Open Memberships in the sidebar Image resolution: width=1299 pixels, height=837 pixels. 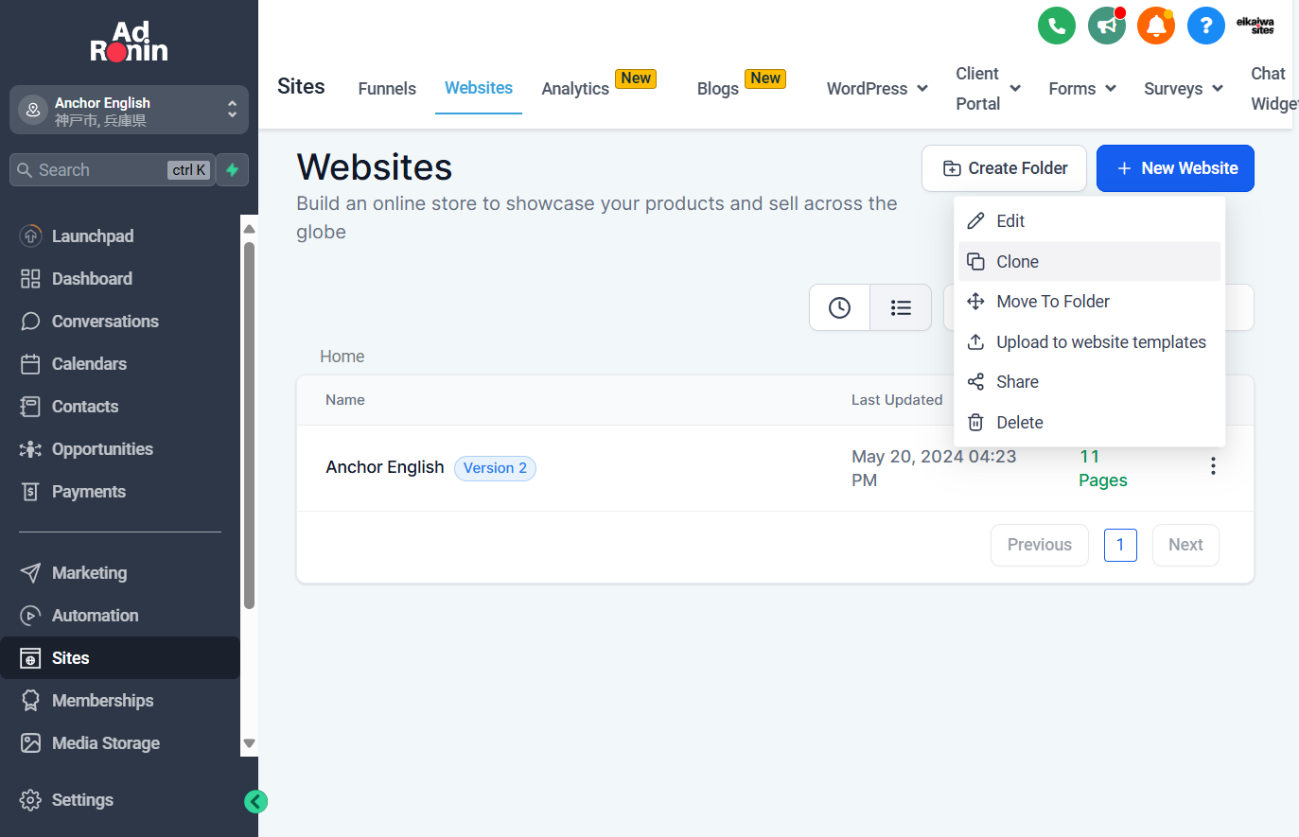pyautogui.click(x=120, y=701)
